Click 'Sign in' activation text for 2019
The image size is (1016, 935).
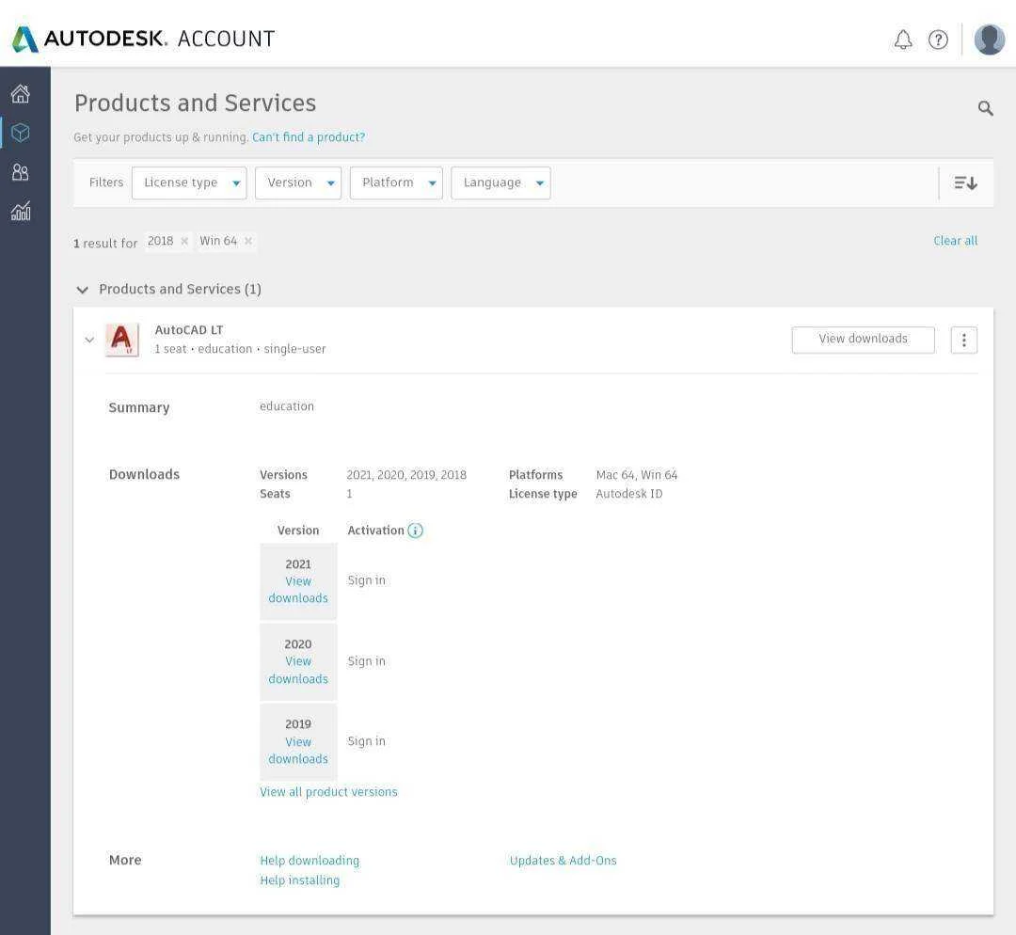click(367, 741)
